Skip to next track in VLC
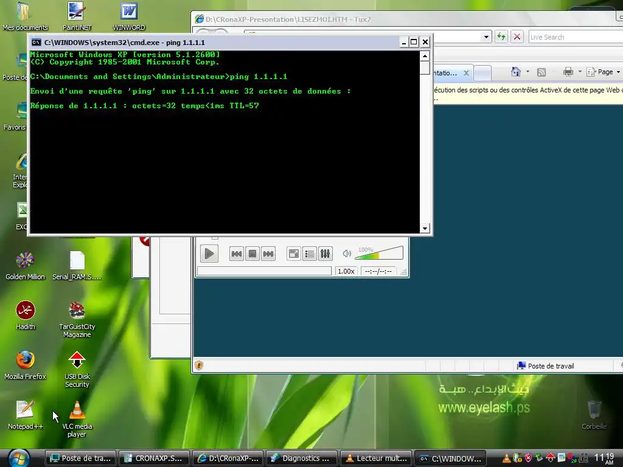623x467 pixels. 268,254
